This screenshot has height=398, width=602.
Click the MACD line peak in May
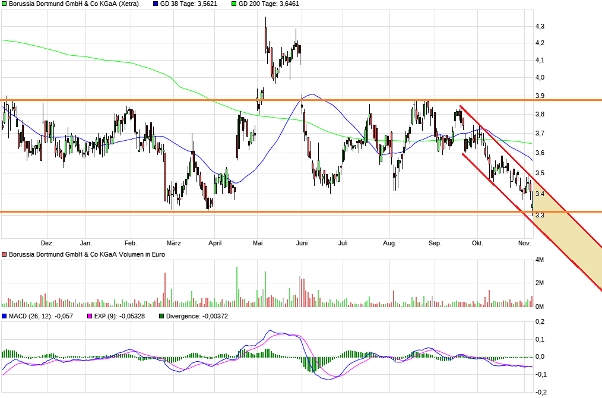point(270,330)
